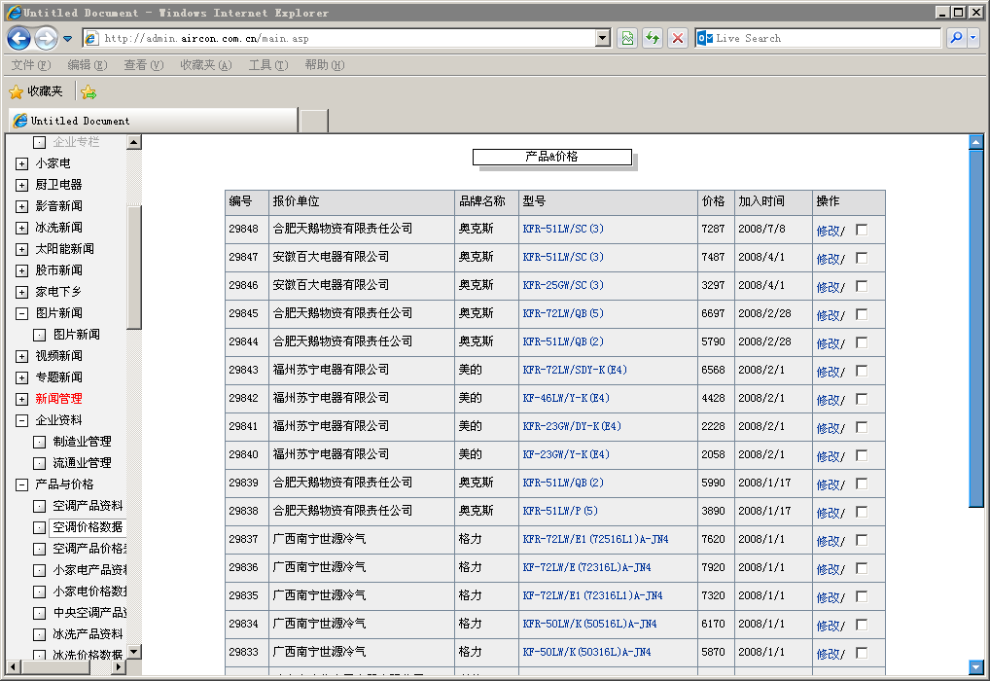Open the address bar history dropdown

603,39
